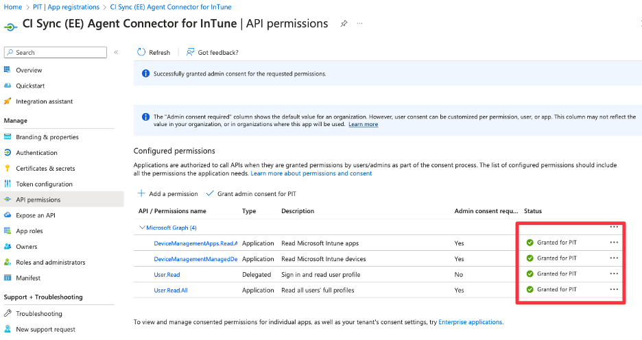Pin this blade with the pin icon
Image resolution: width=642 pixels, height=340 pixels.
(x=344, y=24)
